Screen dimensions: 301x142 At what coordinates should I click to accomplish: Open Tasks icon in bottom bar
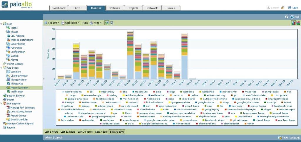coord(280,138)
